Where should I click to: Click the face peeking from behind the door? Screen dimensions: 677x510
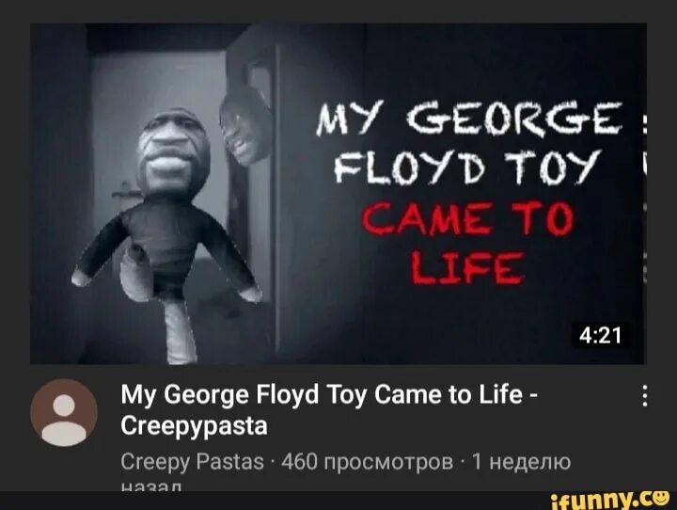coord(244,128)
